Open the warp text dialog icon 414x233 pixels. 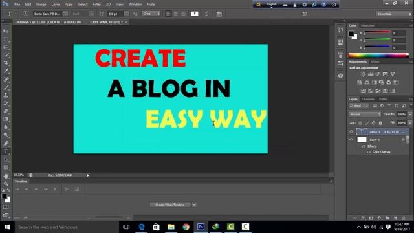[206, 14]
